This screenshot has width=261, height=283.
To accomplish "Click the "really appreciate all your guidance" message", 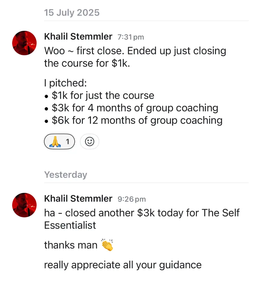I will point(123,265).
